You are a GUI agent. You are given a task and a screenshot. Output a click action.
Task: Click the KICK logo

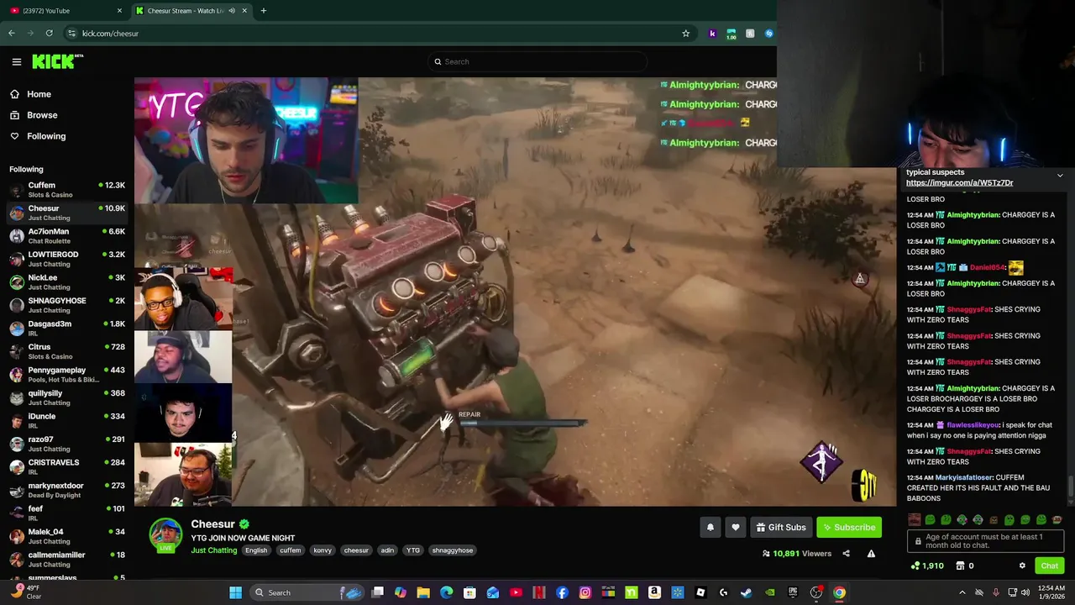click(57, 61)
